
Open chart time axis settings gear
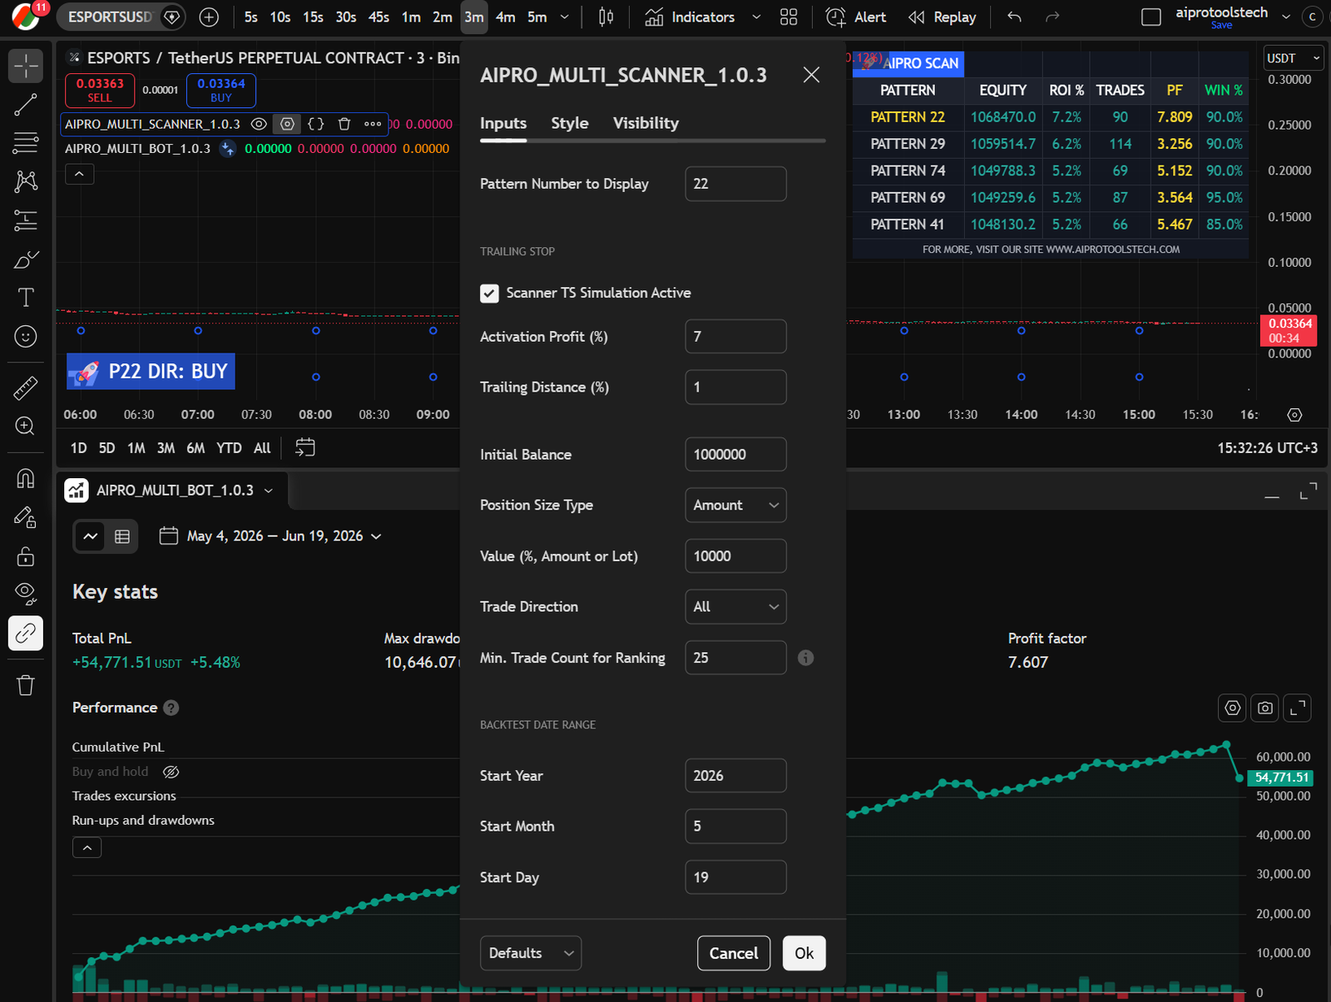[x=1294, y=414]
